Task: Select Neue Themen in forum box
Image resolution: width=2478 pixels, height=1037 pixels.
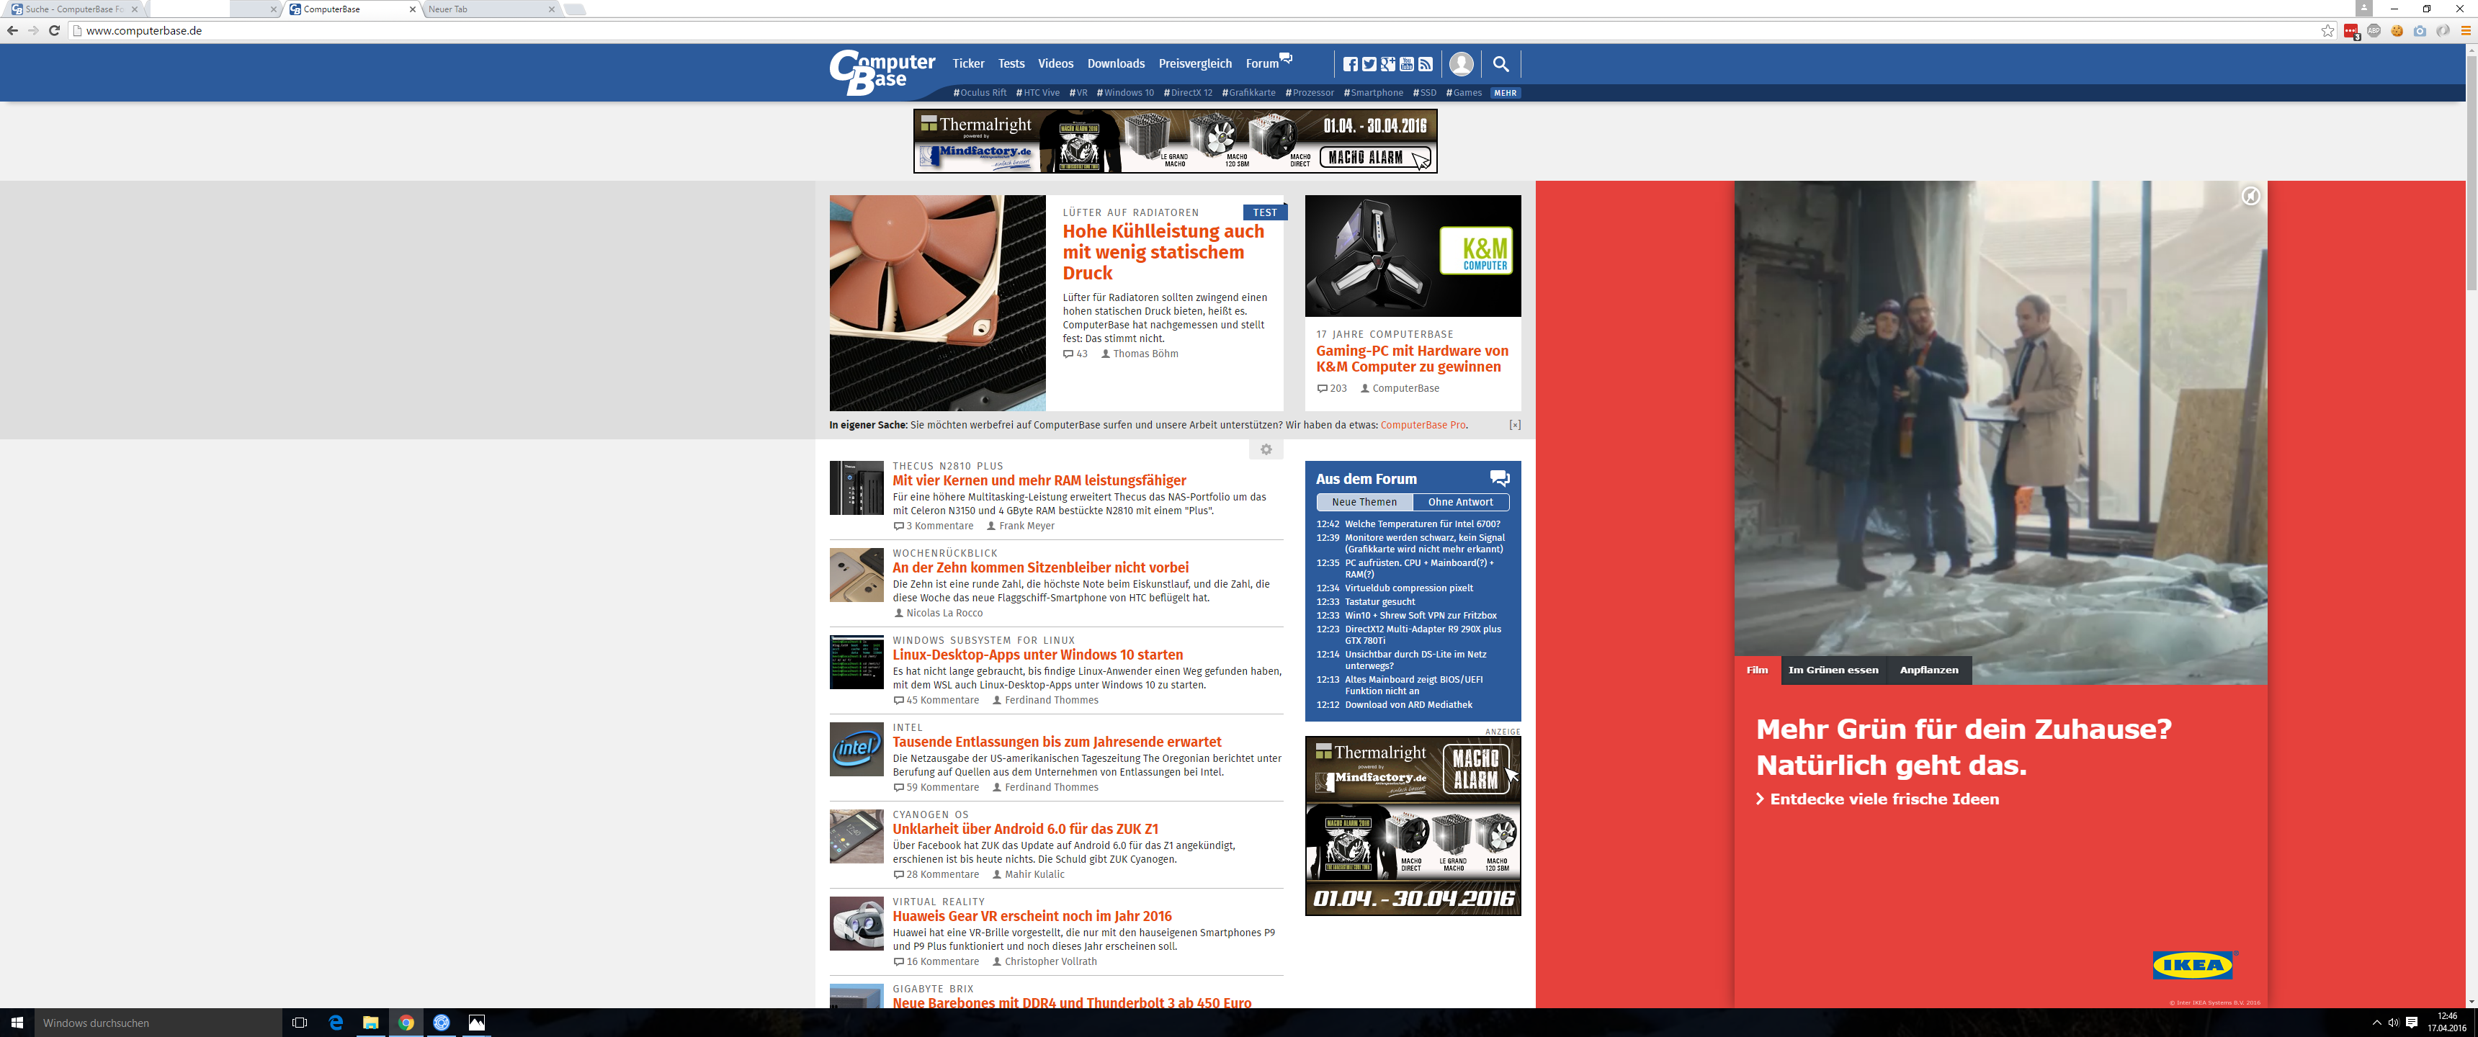Action: coord(1364,502)
